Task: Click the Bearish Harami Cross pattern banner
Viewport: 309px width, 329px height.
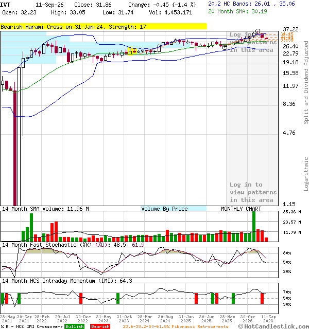Action: click(x=103, y=27)
